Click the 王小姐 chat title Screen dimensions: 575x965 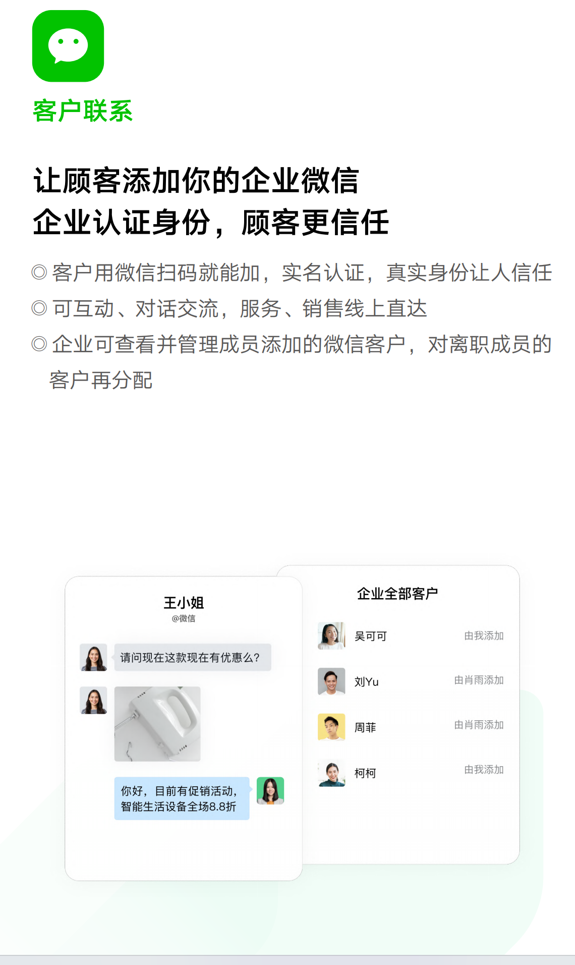click(184, 603)
